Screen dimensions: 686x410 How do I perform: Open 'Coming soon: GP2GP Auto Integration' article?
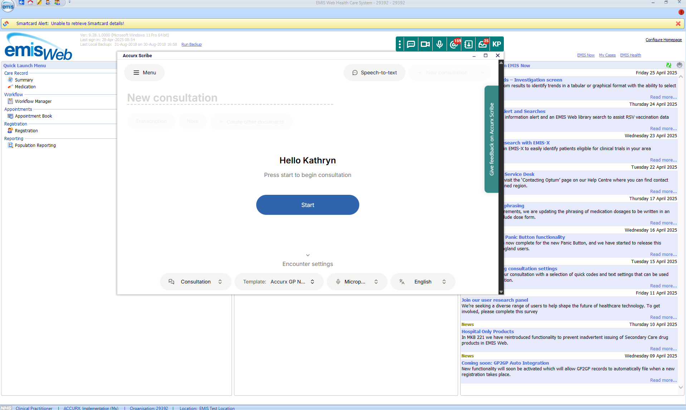click(505, 363)
